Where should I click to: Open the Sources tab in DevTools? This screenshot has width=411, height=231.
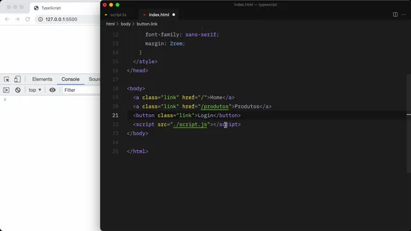pos(94,79)
